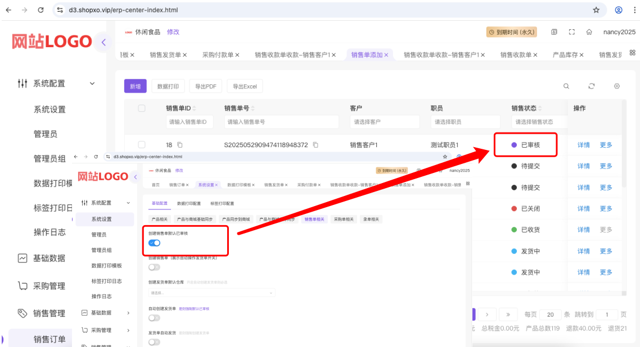Click the tab grid icon in the overlaid settings window

(x=468, y=184)
